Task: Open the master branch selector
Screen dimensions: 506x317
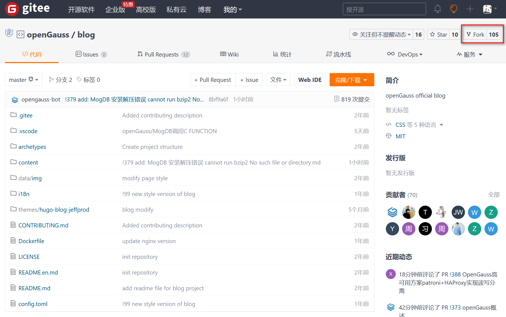Action: tap(23, 80)
